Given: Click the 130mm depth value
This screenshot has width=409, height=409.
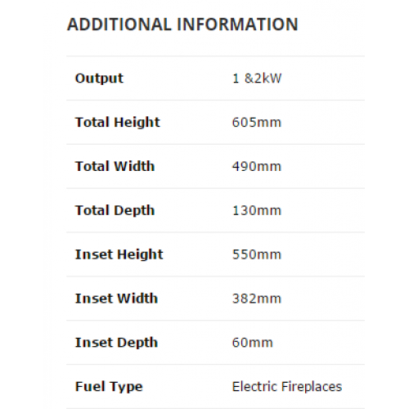Looking at the screenshot, I should click(x=257, y=210).
